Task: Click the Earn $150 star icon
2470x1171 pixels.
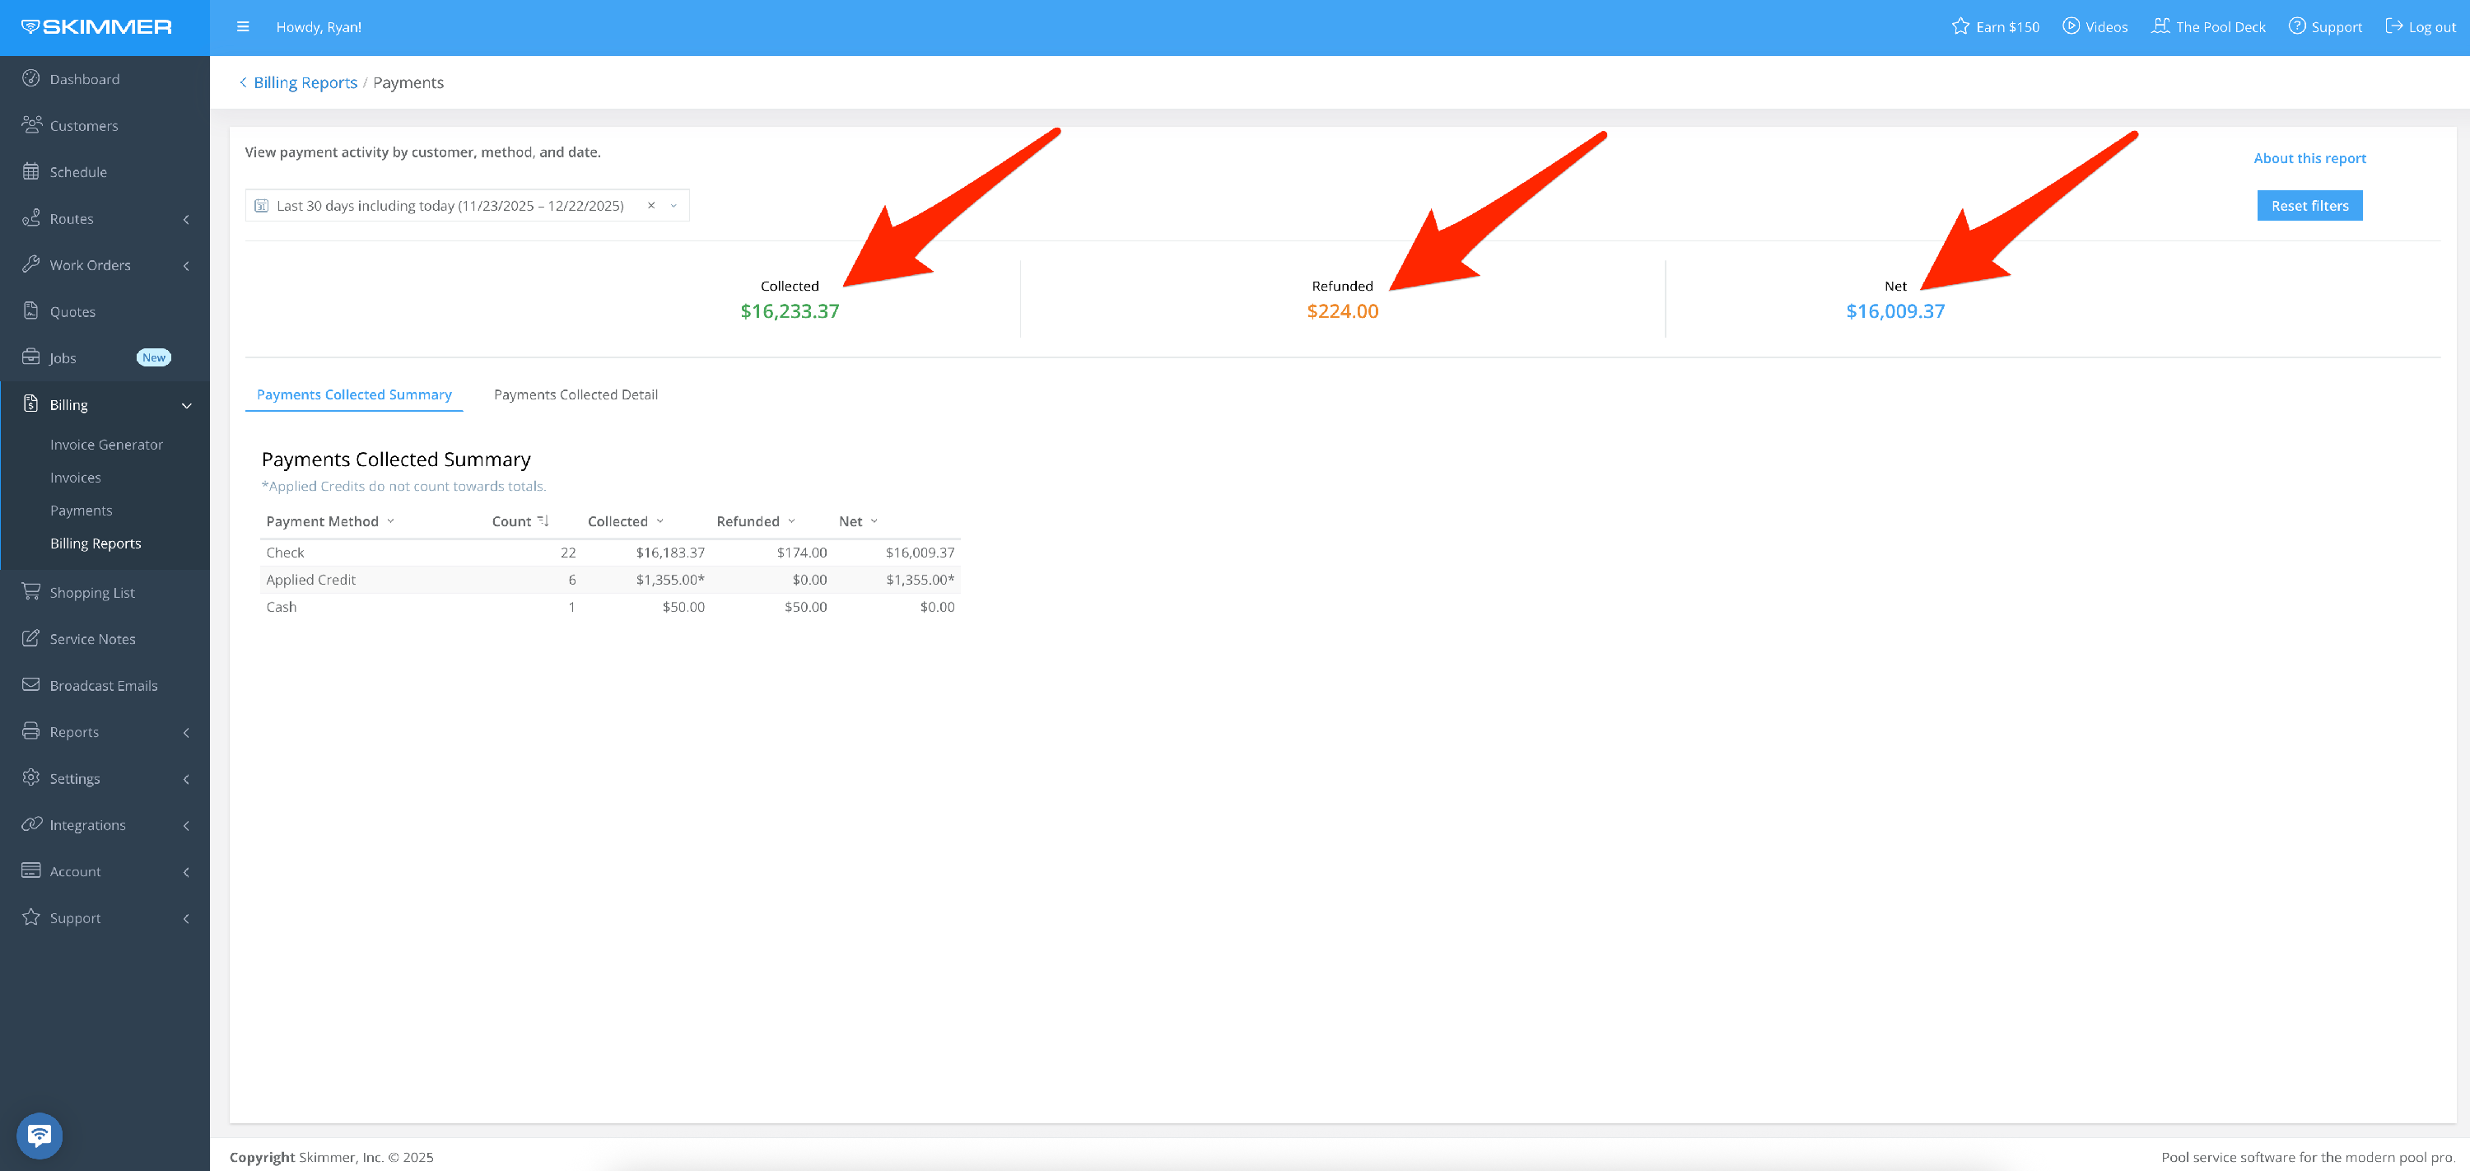Action: (1960, 27)
